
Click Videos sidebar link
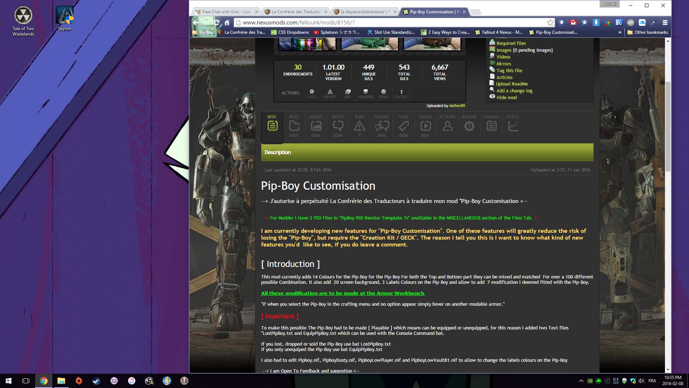pos(503,57)
